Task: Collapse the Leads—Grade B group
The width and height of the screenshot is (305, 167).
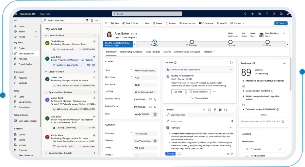Action: tap(46, 72)
